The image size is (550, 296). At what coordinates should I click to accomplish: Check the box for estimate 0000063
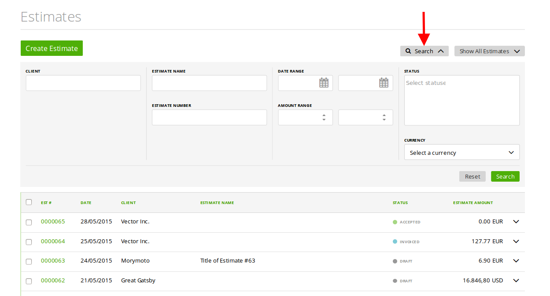click(x=29, y=261)
